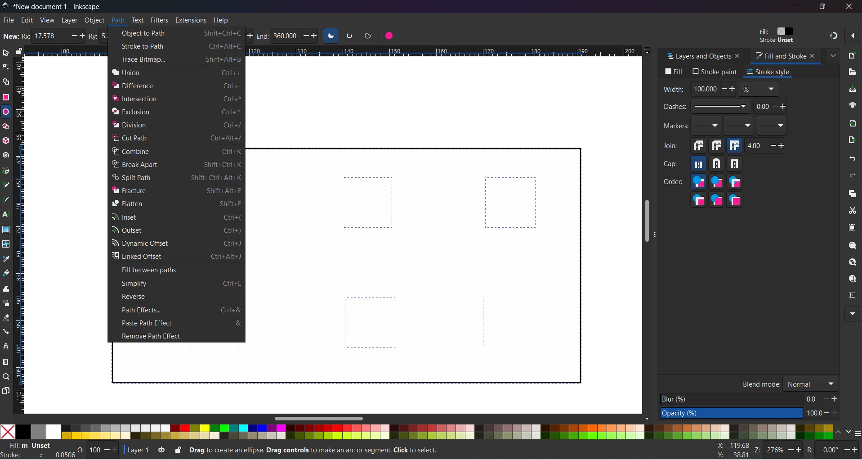Viewport: 862px width, 460px height.
Task: Open the Stroke paint tab
Action: point(715,72)
